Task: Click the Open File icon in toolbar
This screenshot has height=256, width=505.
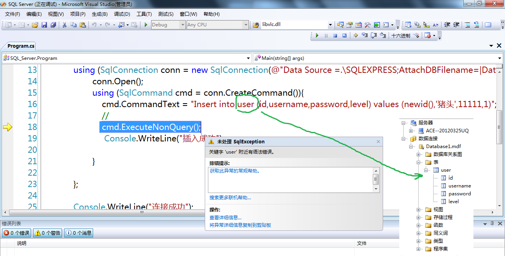Action: pyautogui.click(x=35, y=25)
